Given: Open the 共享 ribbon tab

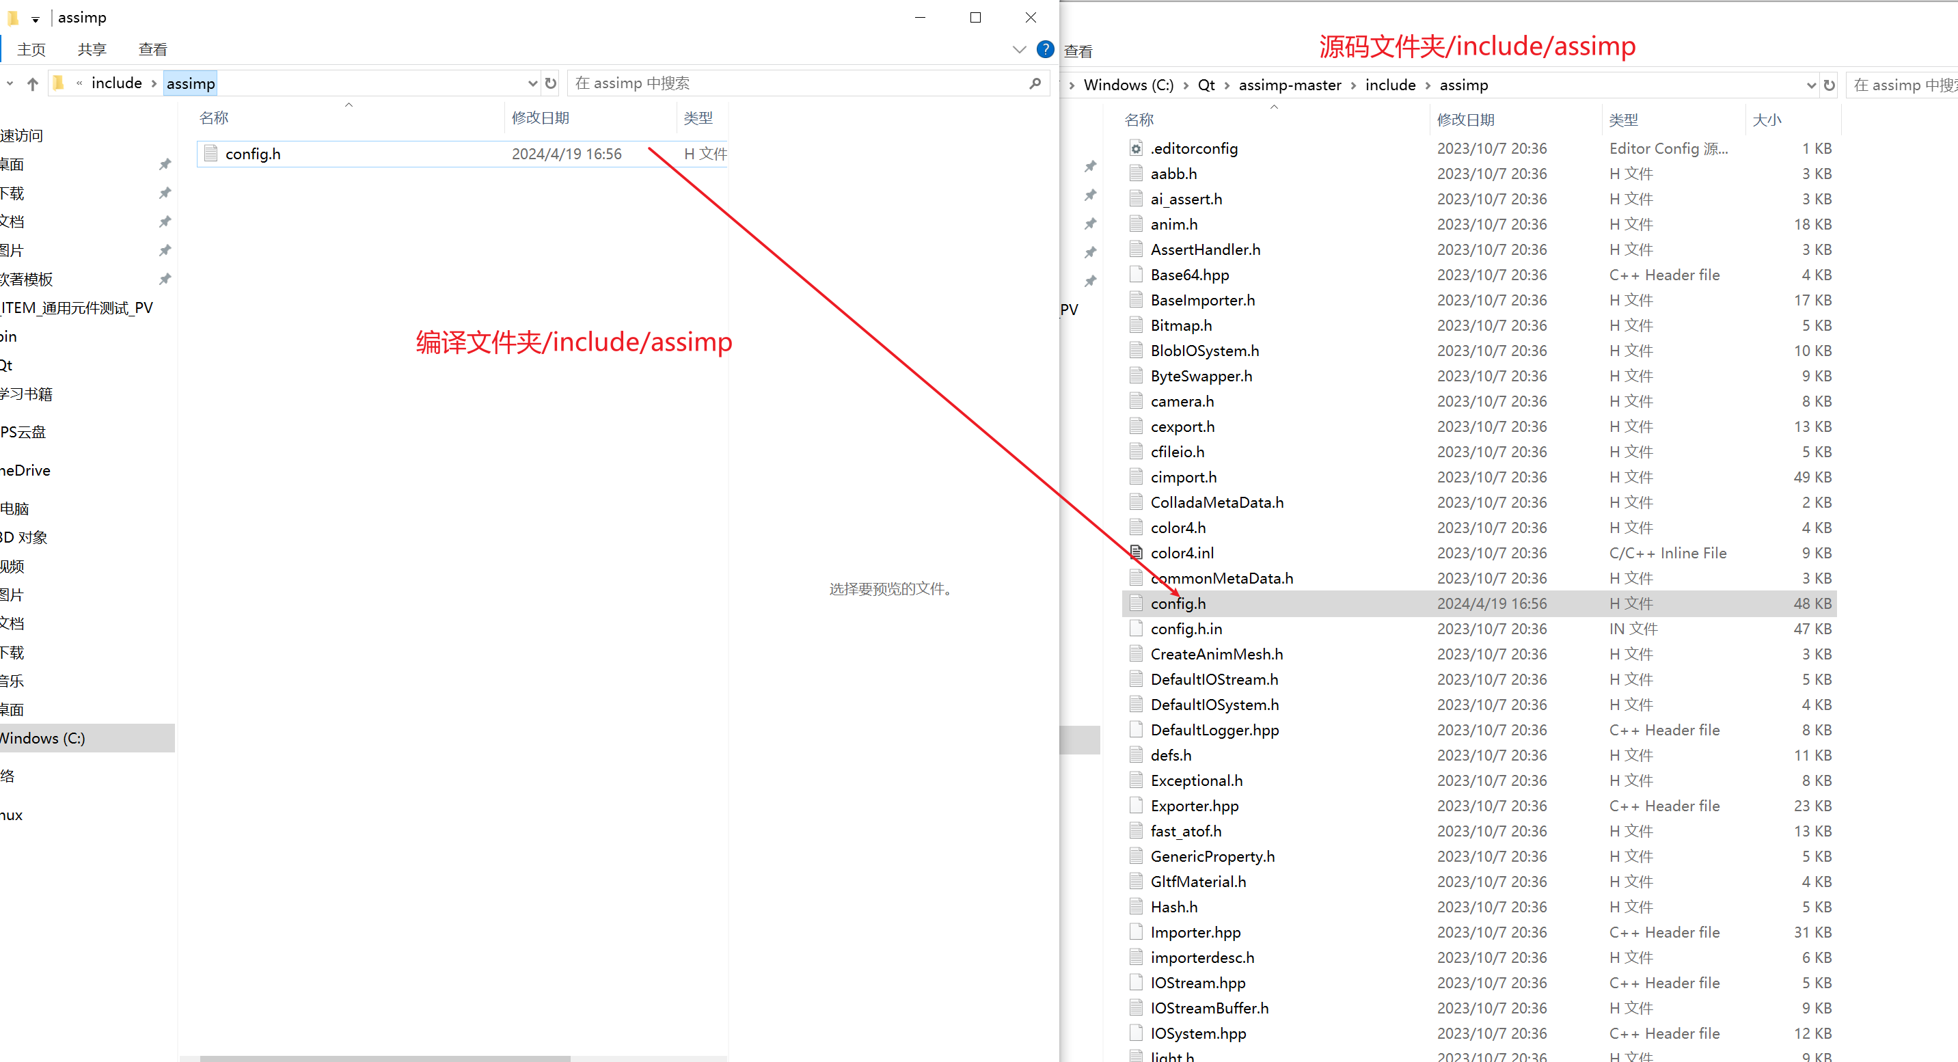Looking at the screenshot, I should point(92,49).
